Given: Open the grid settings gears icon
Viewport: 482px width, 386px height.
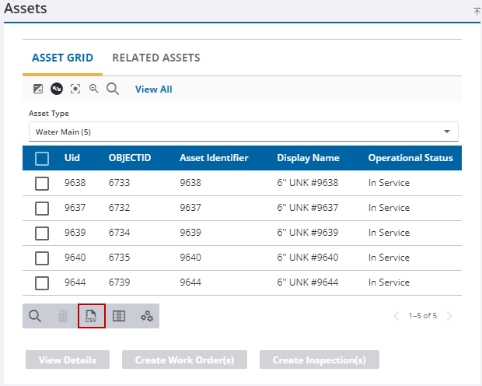Looking at the screenshot, I should (x=146, y=316).
